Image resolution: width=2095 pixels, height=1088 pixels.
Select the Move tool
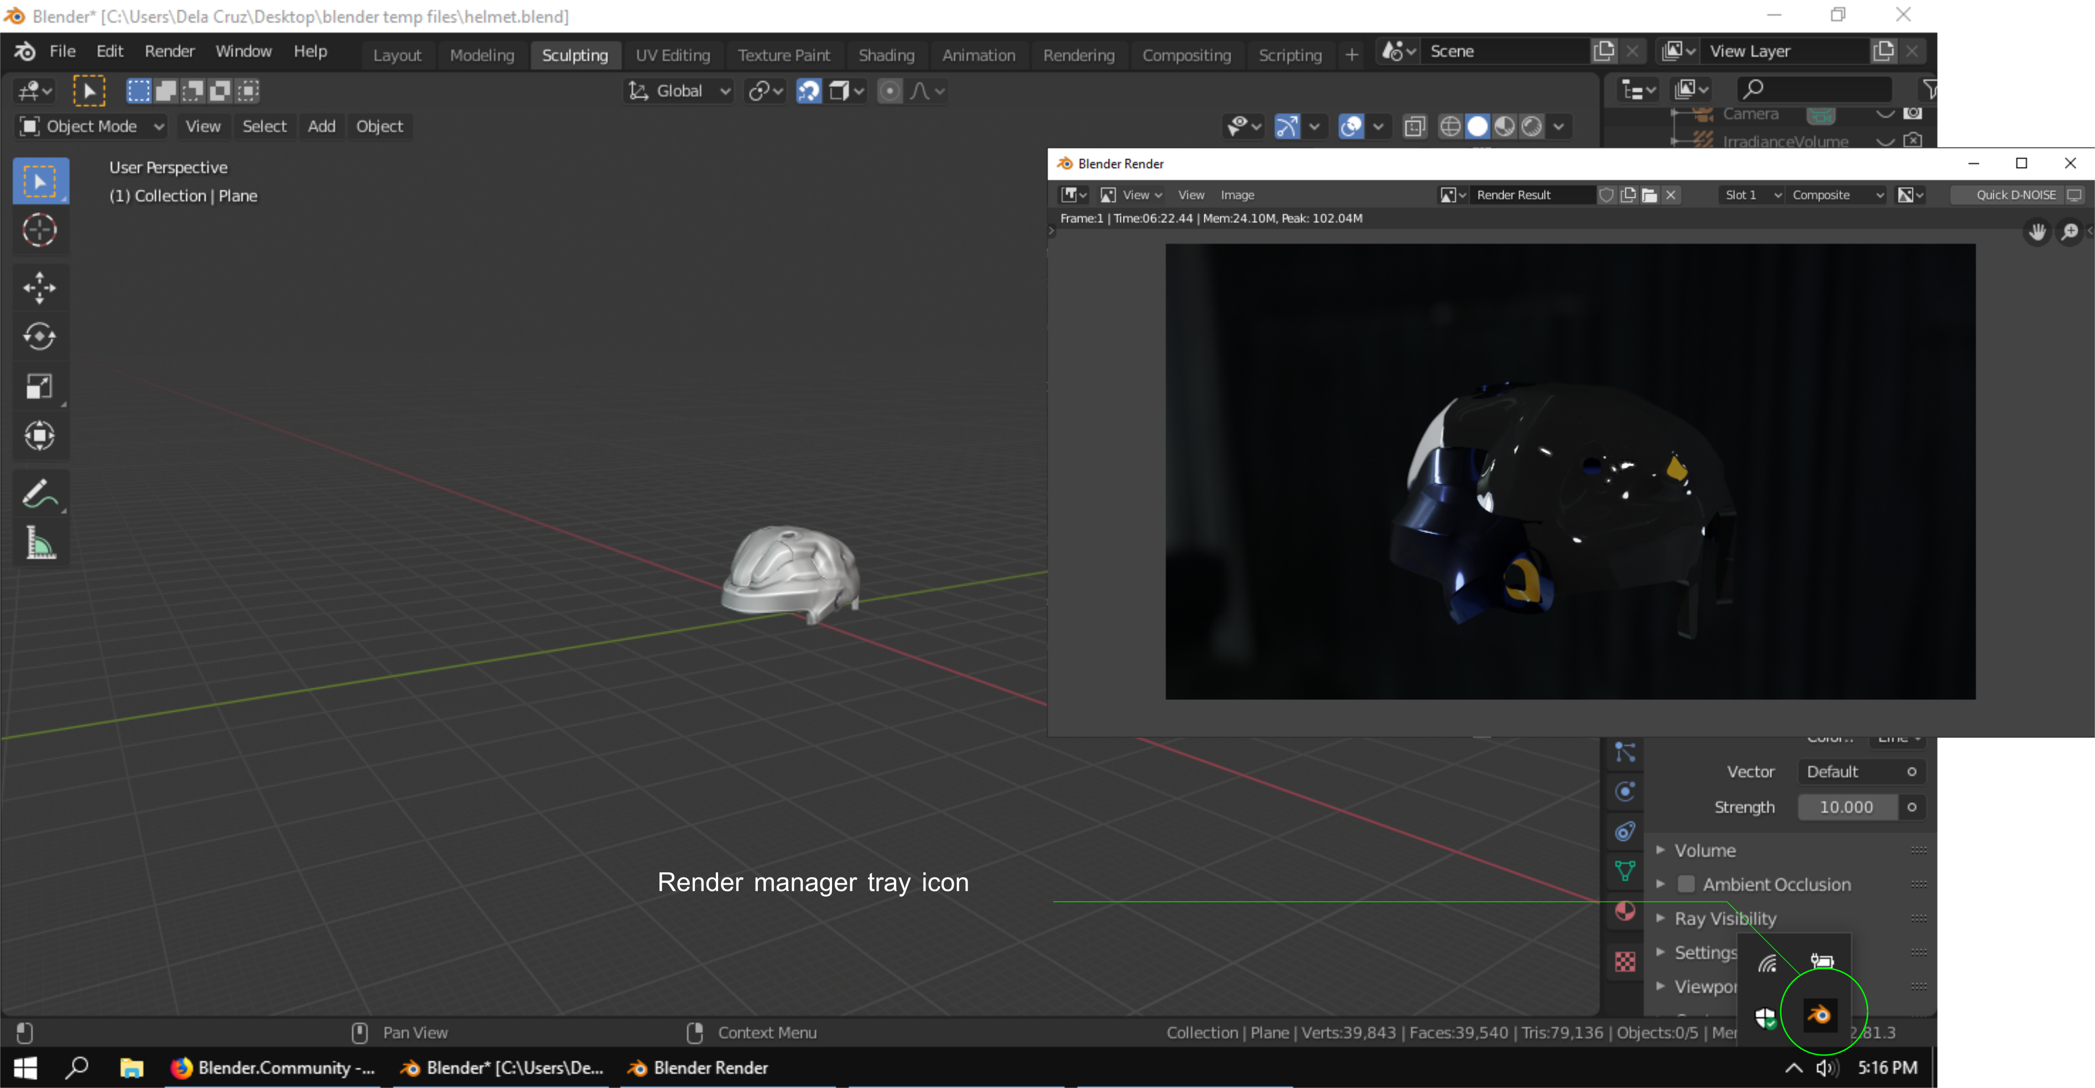40,287
